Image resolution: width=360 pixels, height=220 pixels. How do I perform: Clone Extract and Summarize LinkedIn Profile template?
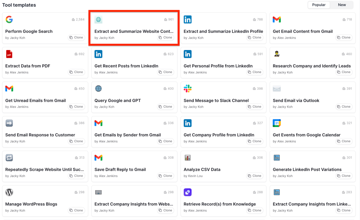[x=255, y=37]
